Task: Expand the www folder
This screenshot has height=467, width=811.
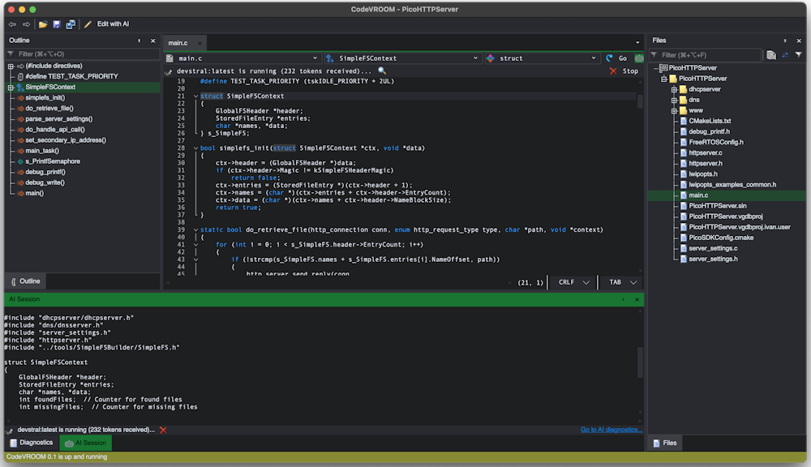Action: [674, 111]
